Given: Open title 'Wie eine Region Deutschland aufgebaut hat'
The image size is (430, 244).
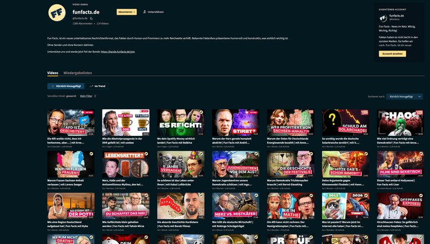Looking at the screenshot, I should (x=64, y=224).
